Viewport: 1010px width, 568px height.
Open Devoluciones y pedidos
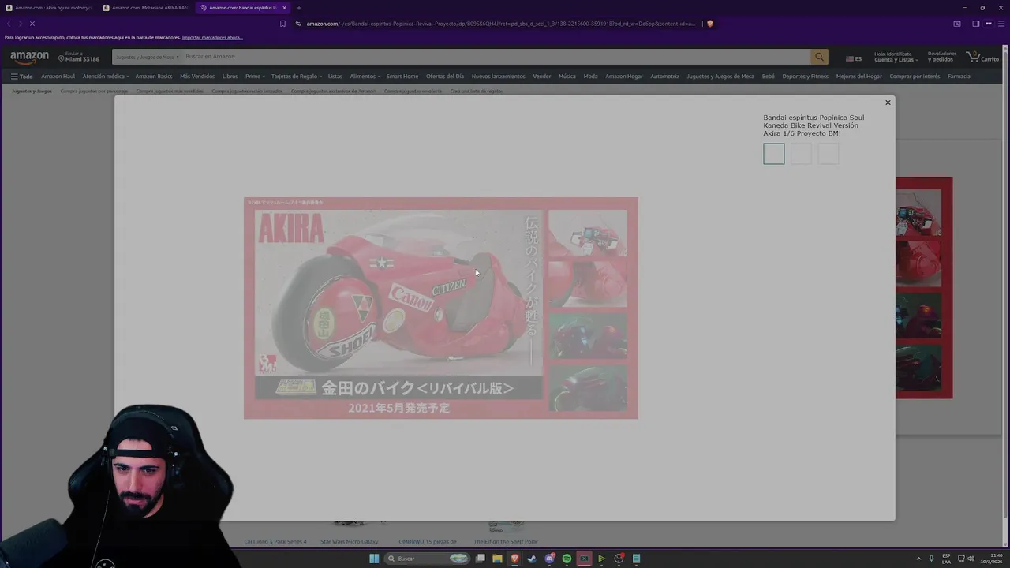pos(942,57)
